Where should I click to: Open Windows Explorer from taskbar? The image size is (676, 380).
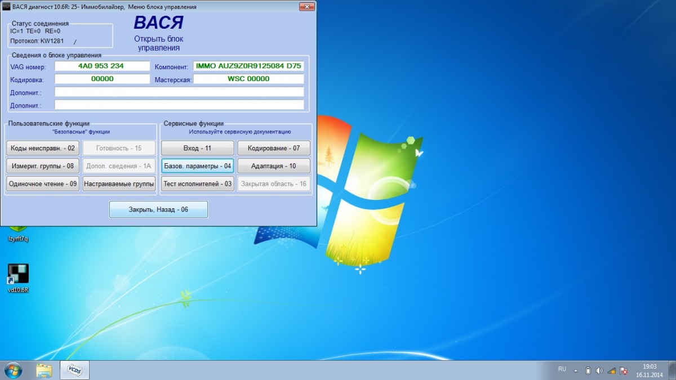[44, 370]
